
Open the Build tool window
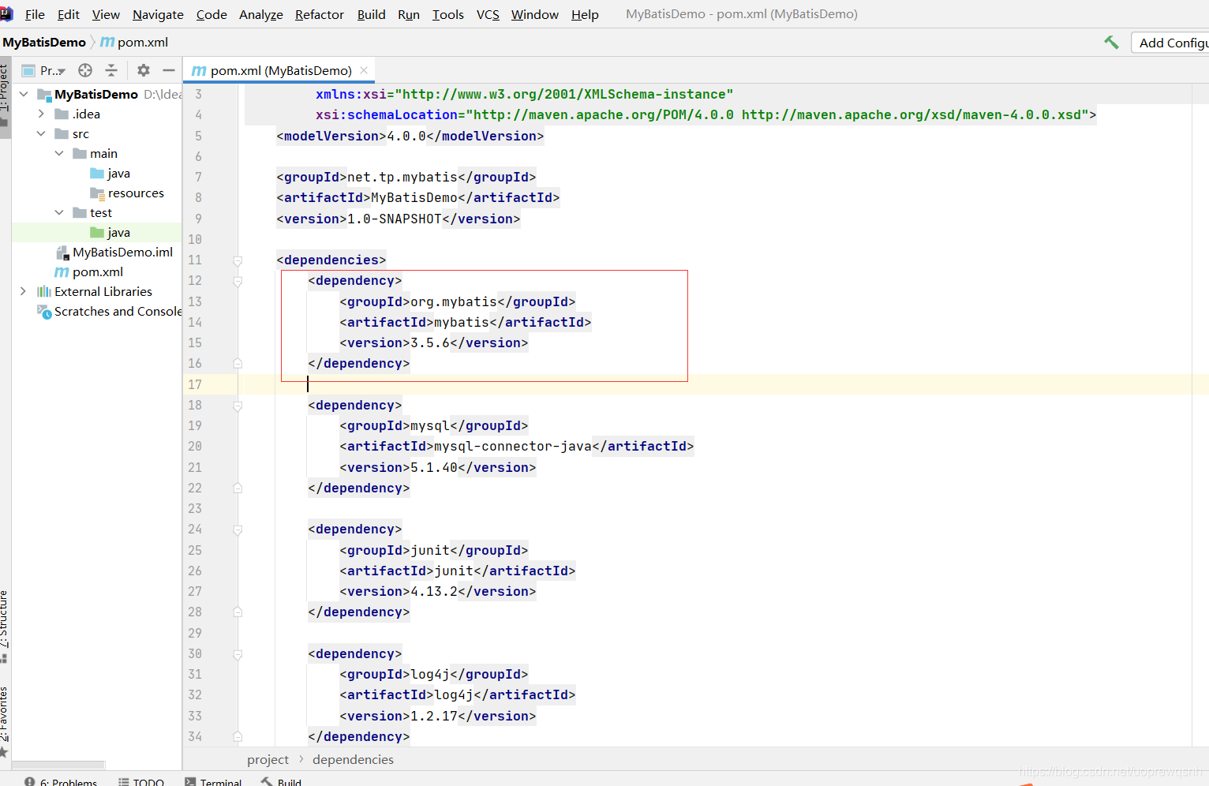point(281,781)
